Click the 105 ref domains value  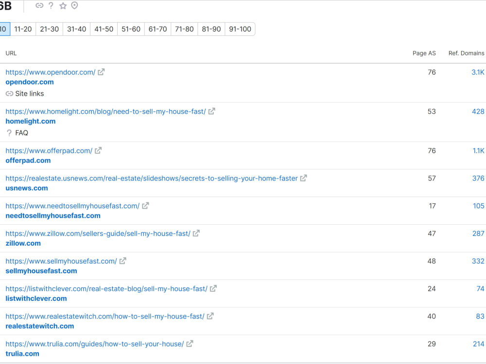[x=479, y=206]
